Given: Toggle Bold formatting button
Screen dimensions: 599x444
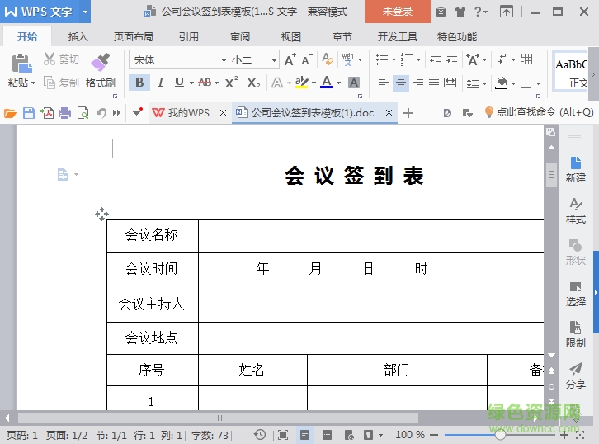Looking at the screenshot, I should tap(139, 83).
